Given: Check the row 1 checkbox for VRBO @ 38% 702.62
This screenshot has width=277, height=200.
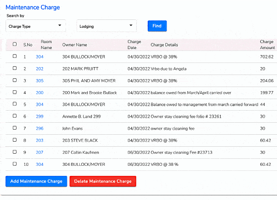Looking at the screenshot, I should 15,56.
